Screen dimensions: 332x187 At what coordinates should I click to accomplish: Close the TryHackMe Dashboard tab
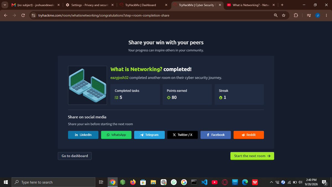(166, 5)
